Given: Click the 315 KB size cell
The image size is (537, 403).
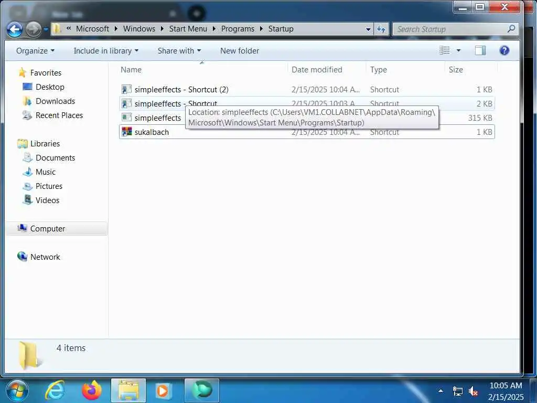Looking at the screenshot, I should 480,118.
